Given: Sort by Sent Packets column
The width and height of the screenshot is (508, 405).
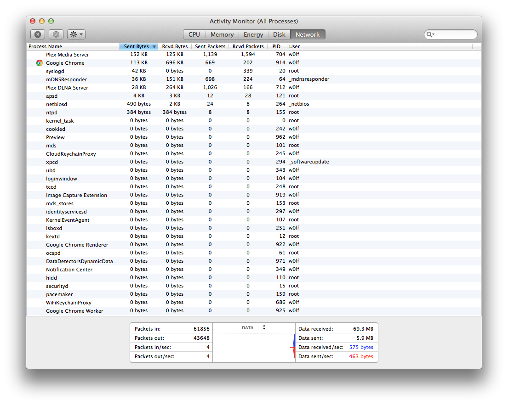Looking at the screenshot, I should (210, 46).
